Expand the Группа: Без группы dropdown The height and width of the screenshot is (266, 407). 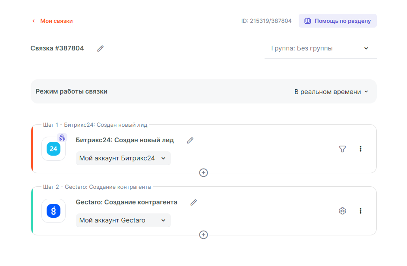[320, 48]
